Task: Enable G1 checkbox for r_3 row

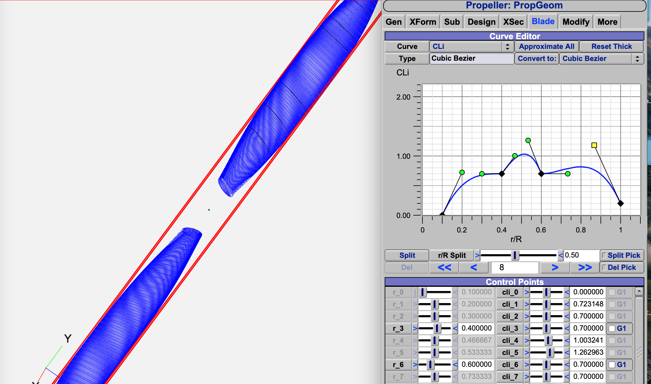Action: [x=612, y=328]
